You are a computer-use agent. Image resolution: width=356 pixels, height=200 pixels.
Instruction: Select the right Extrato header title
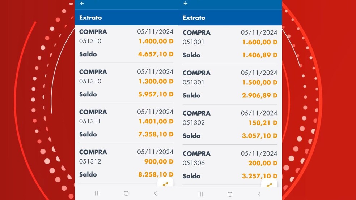194,18
